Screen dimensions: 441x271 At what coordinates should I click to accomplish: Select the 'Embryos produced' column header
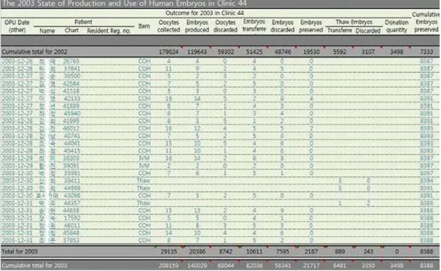(x=197, y=26)
